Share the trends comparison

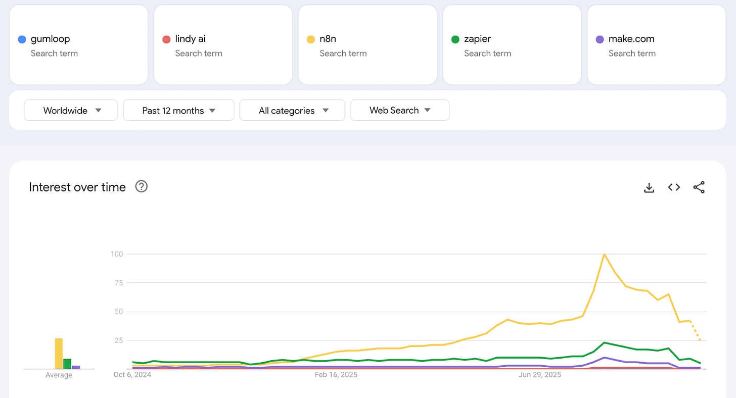pyautogui.click(x=699, y=187)
